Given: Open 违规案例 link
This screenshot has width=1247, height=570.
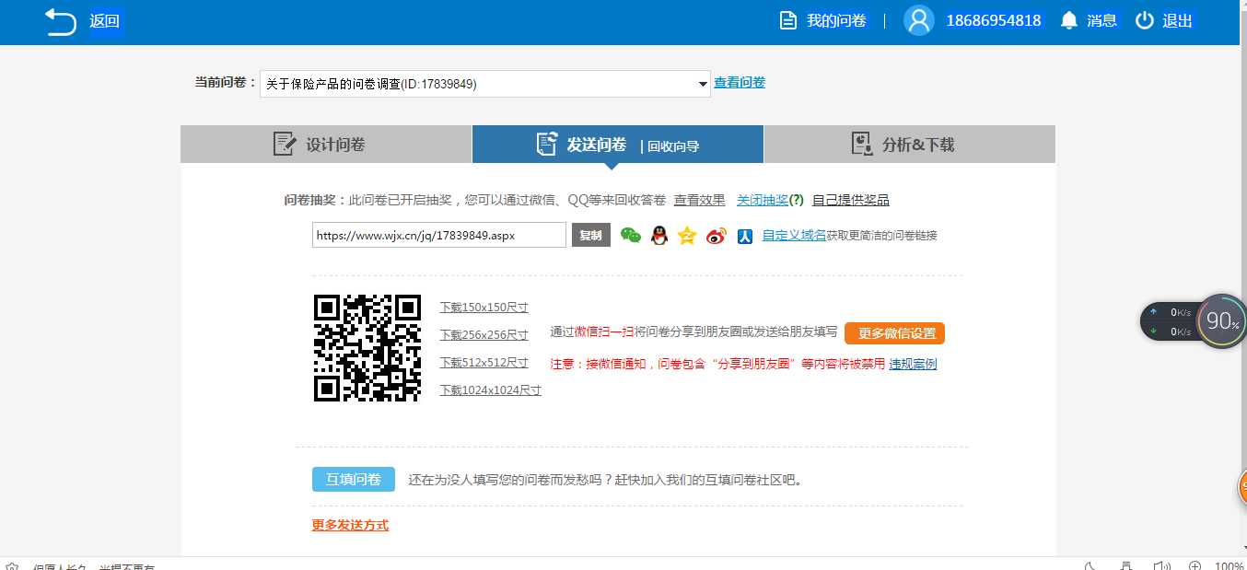Looking at the screenshot, I should [913, 364].
